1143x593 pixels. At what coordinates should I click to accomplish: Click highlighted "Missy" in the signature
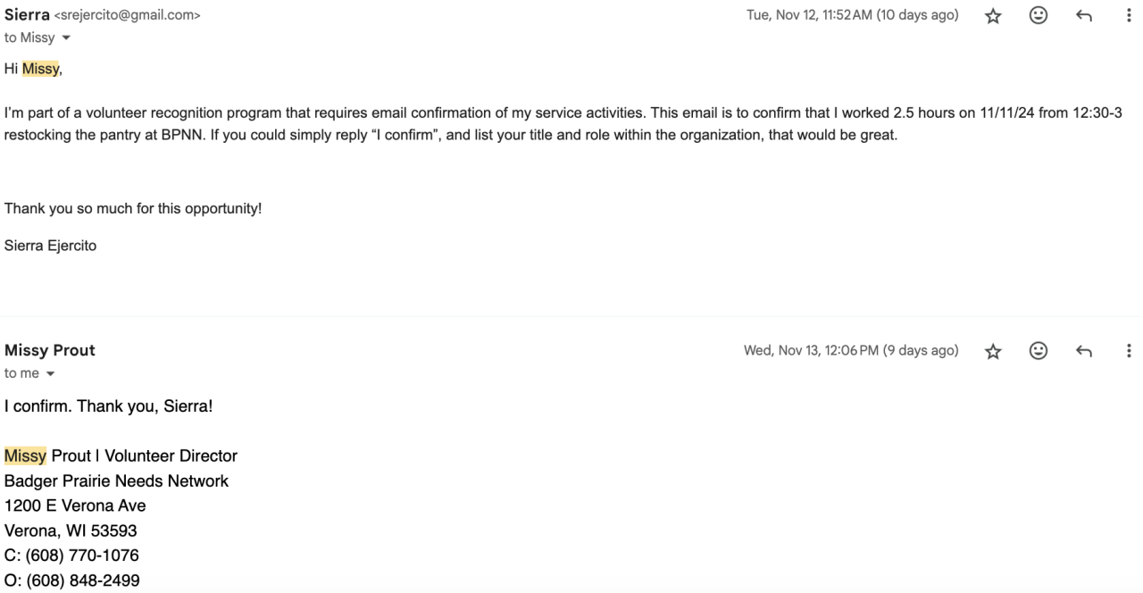[25, 456]
